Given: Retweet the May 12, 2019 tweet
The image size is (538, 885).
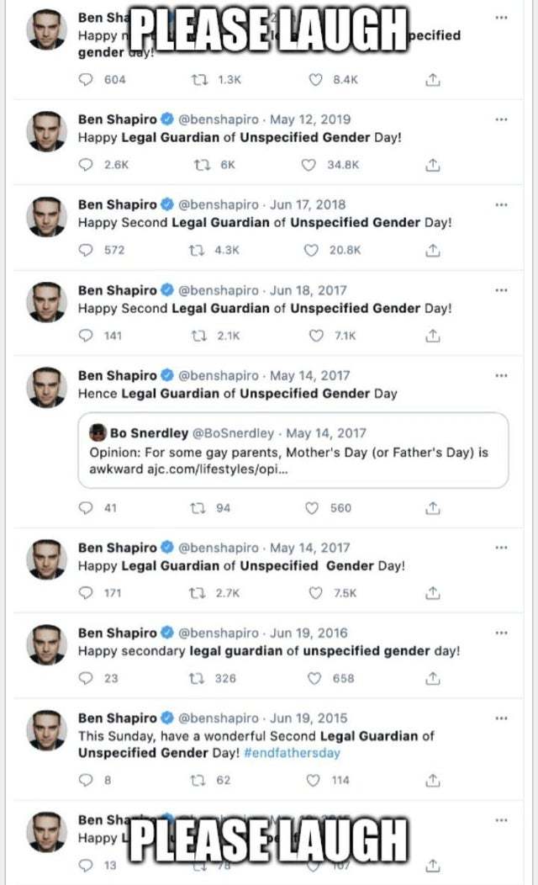Looking at the screenshot, I should (x=200, y=165).
